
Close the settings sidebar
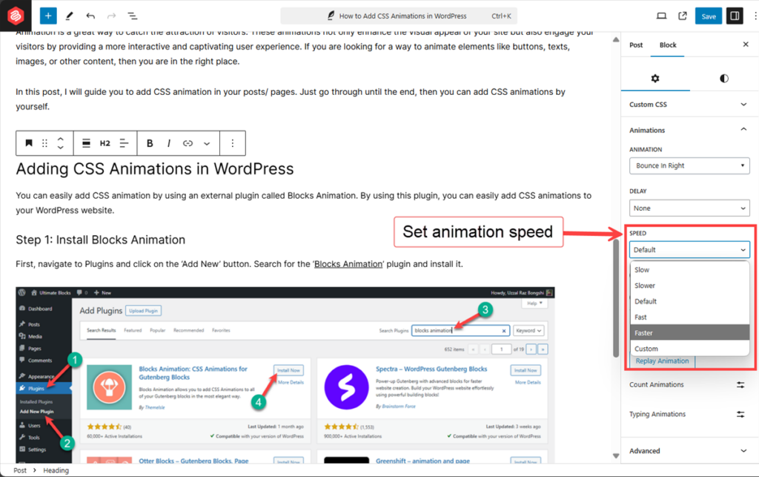[746, 44]
